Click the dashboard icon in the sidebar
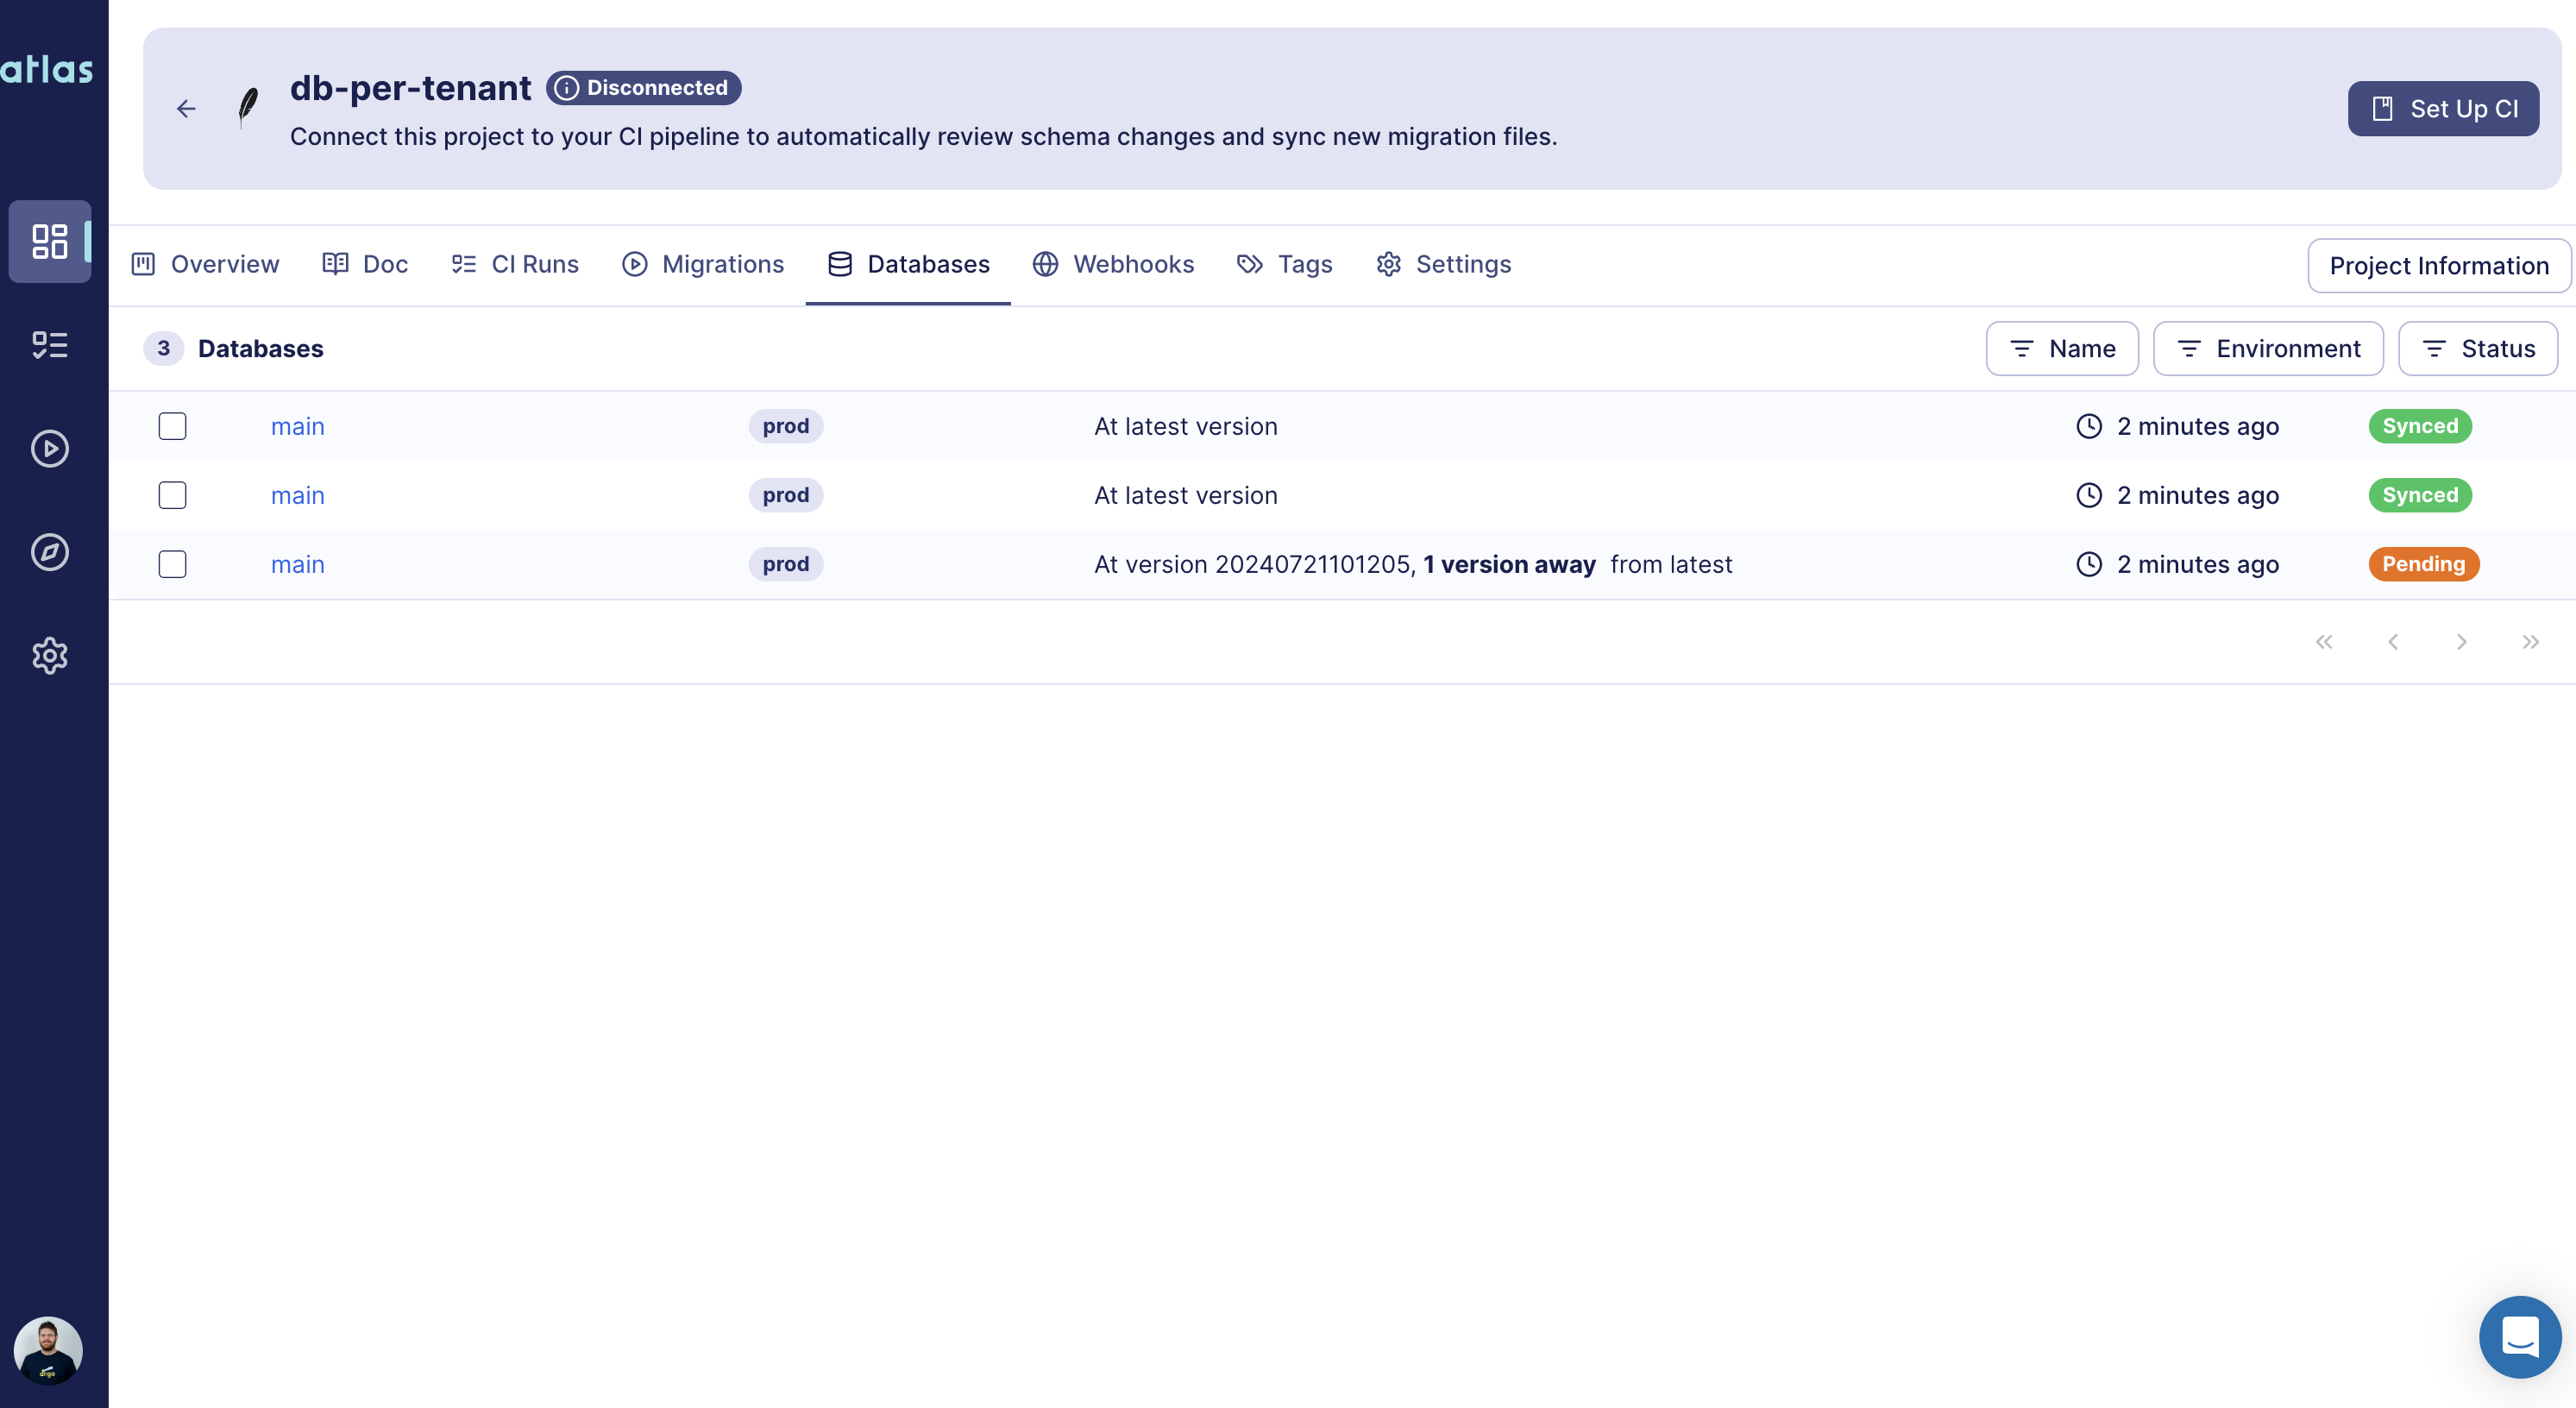 tap(50, 241)
